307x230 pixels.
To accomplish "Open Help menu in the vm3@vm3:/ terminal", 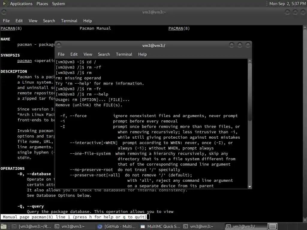I will point(142,55).
